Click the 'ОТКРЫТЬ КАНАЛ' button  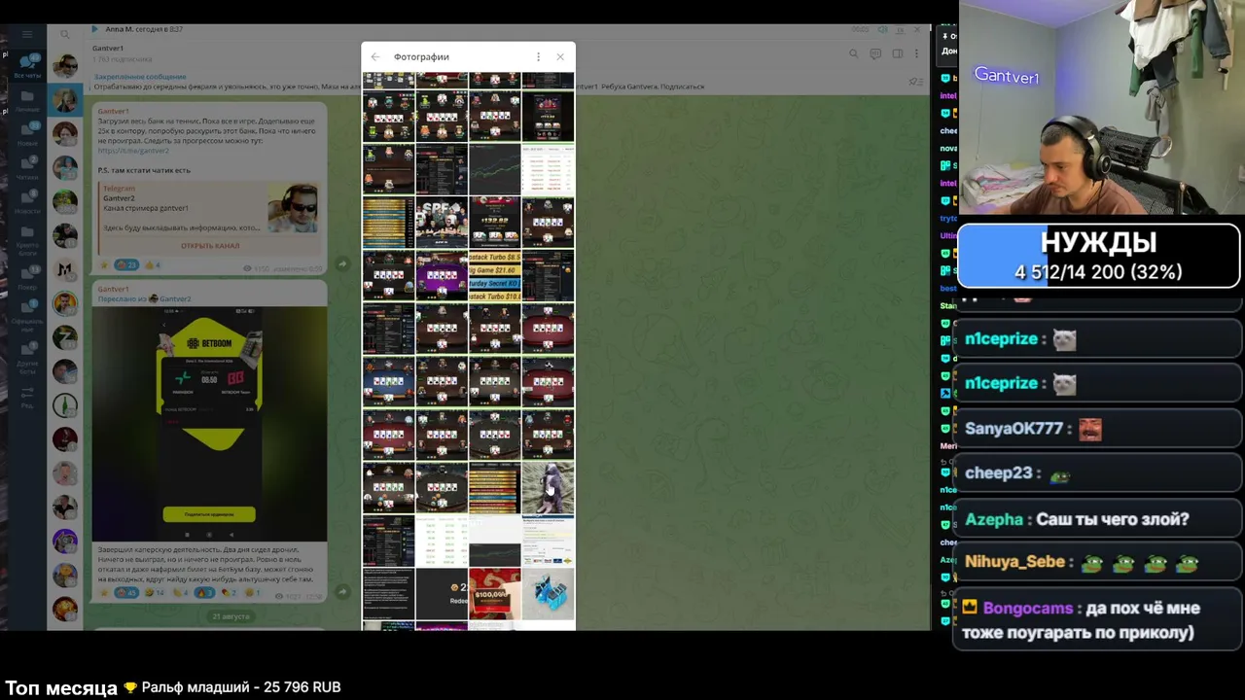[x=210, y=246]
